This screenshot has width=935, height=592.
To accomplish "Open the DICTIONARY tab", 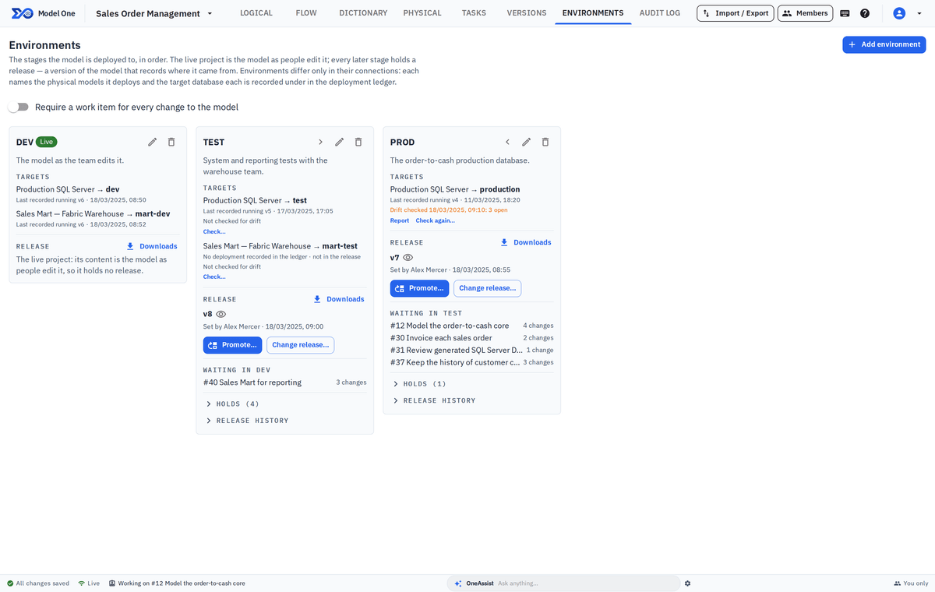I will click(363, 13).
